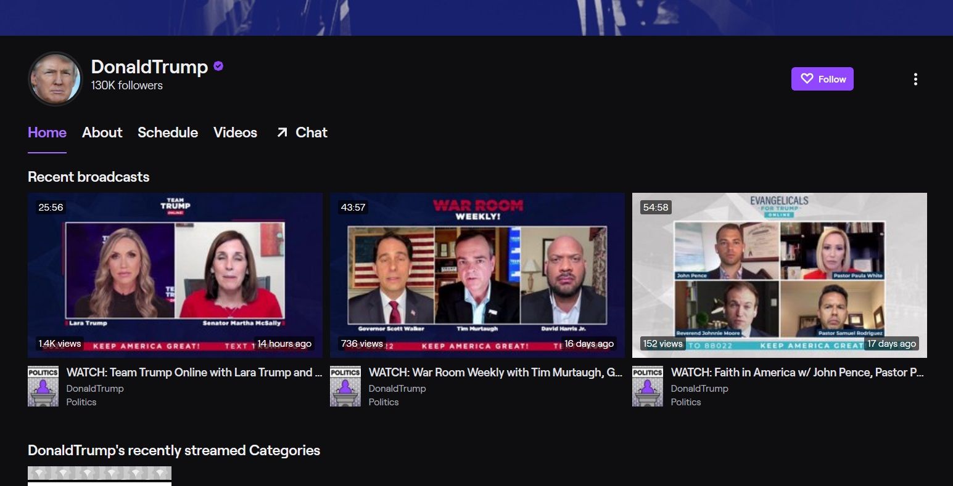Click the Politics icon under War Room Weekly video
Screen dimensions: 953x486
pos(345,386)
